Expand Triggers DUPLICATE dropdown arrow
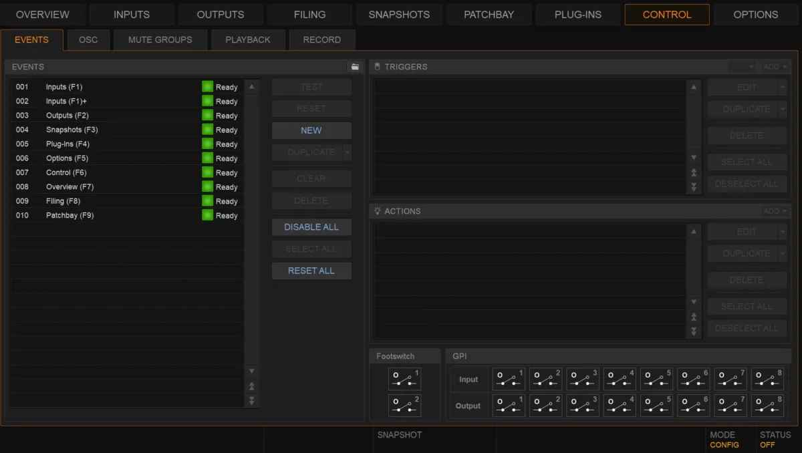The image size is (802, 453). click(x=783, y=109)
